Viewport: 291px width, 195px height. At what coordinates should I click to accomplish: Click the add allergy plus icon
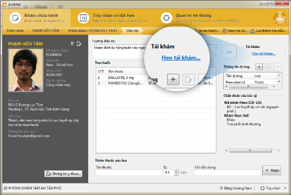click(x=259, y=67)
